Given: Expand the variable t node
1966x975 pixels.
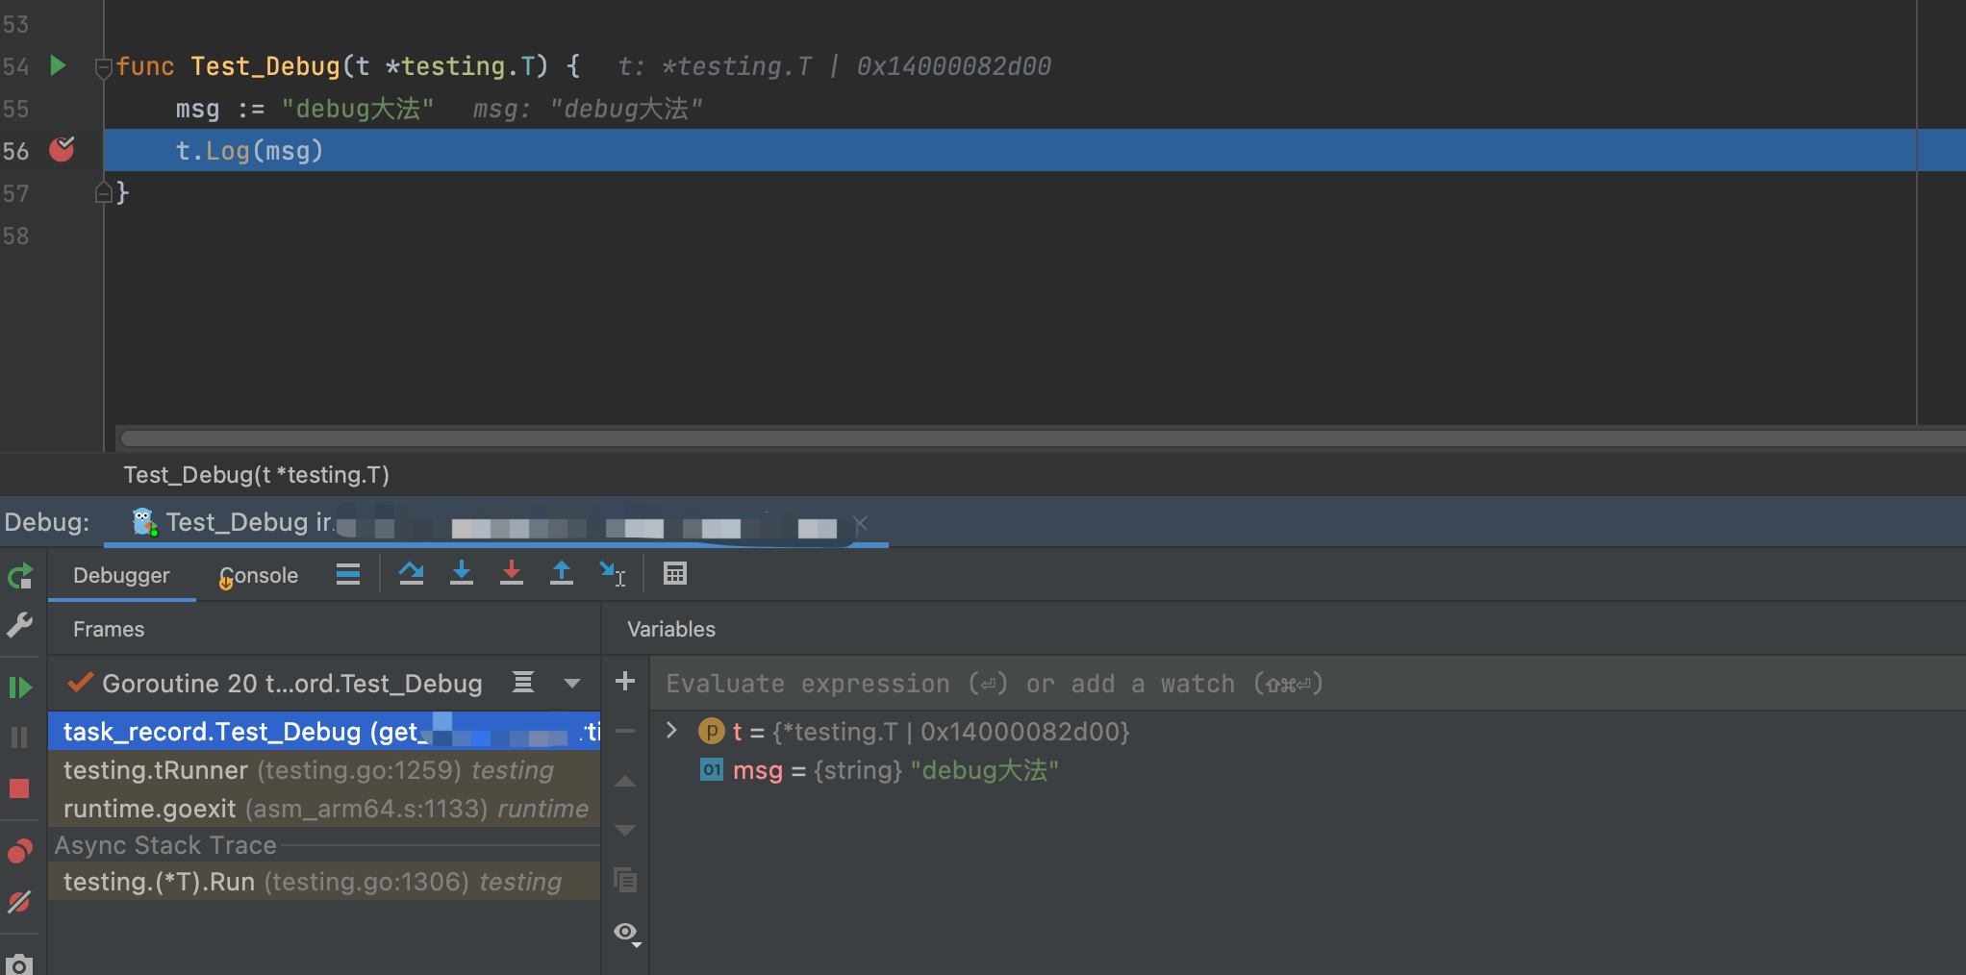Looking at the screenshot, I should [672, 731].
